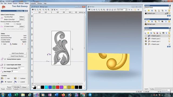Image resolution: width=173 pixels, height=97 pixels.
Task: Switch to the Toolbox tab
Action: tap(152, 89)
